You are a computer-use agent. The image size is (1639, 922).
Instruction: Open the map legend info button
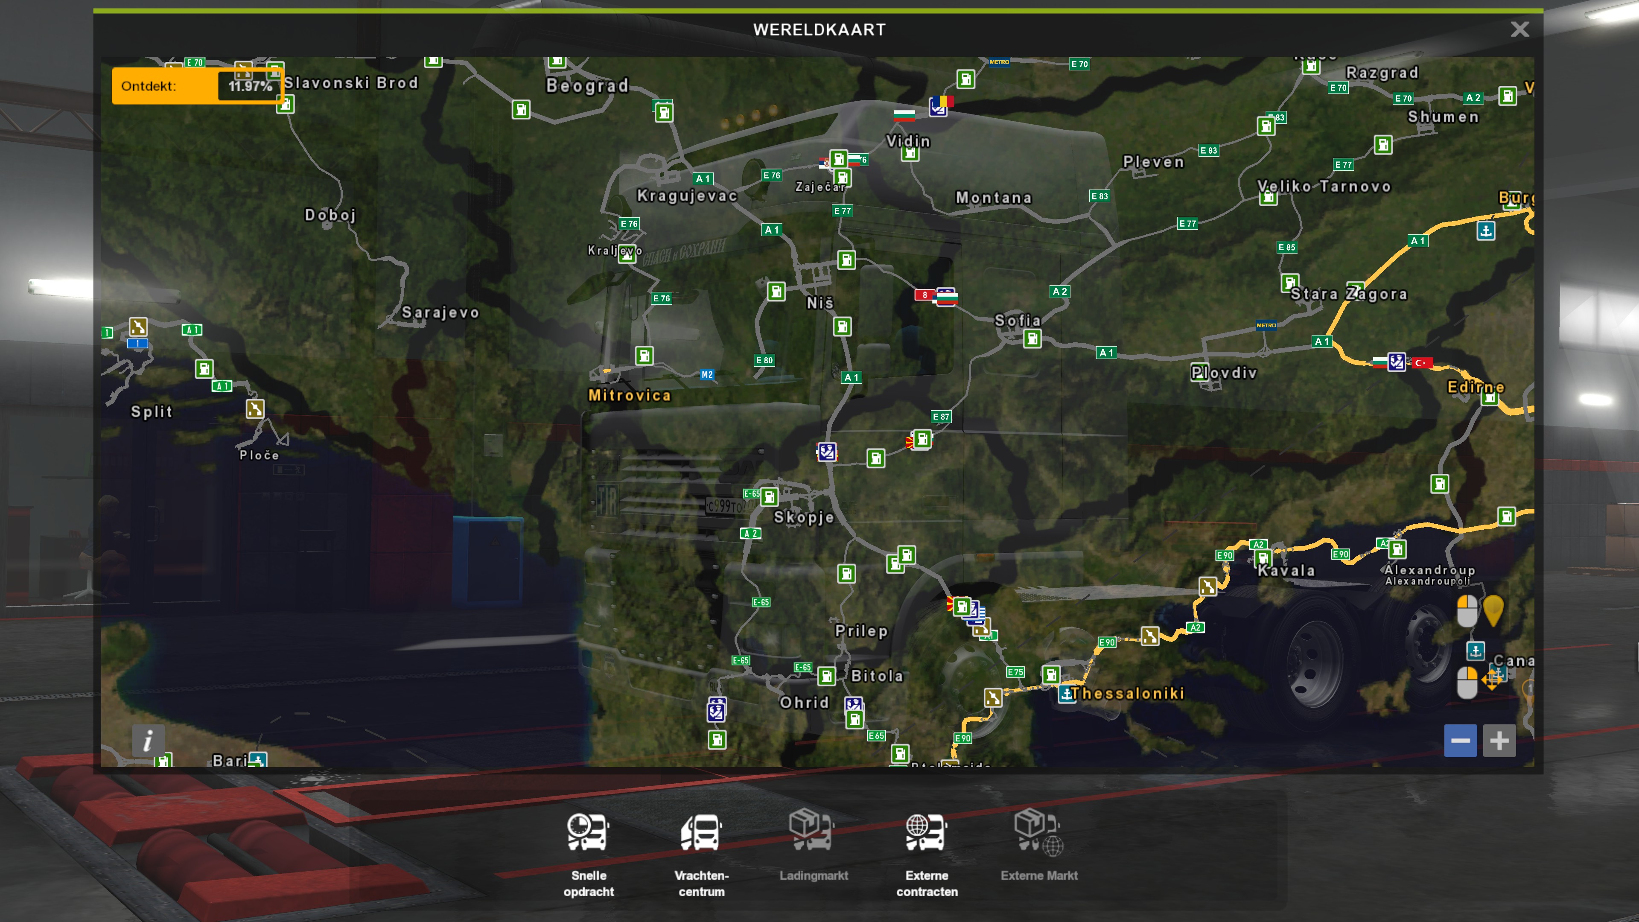click(x=148, y=741)
